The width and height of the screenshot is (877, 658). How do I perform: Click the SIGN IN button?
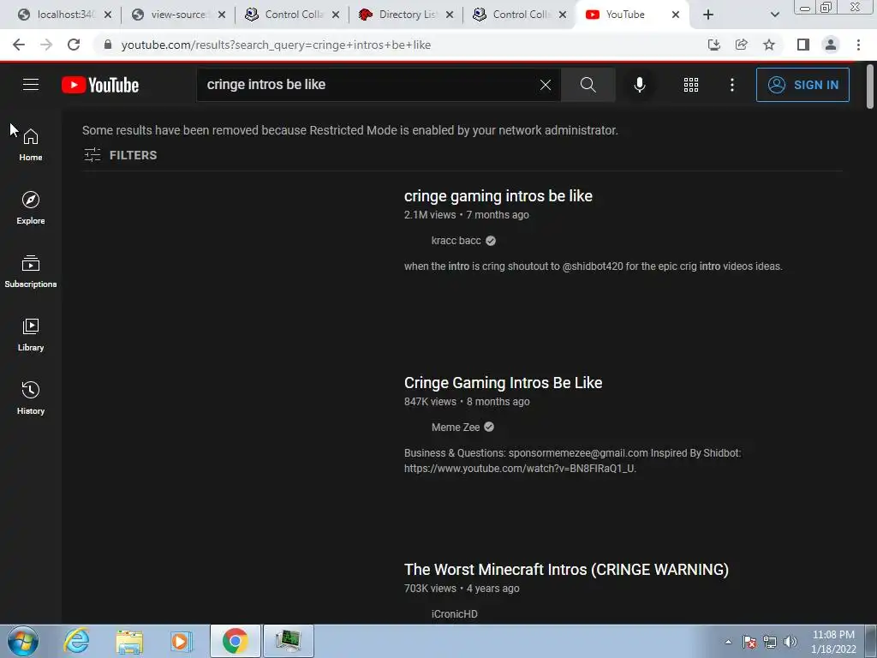pos(802,85)
